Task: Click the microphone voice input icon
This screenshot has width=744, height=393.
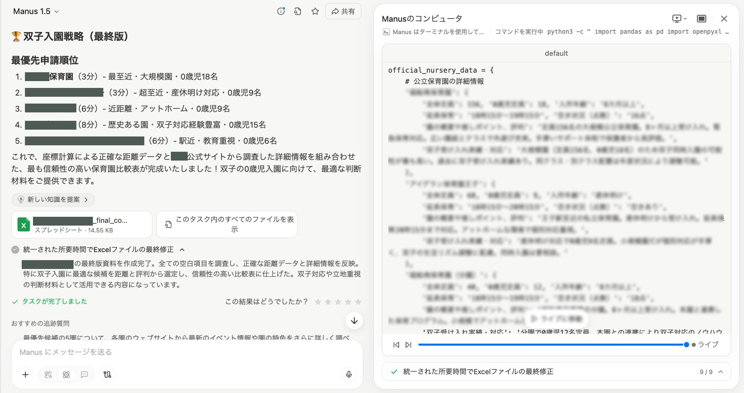Action: [348, 375]
